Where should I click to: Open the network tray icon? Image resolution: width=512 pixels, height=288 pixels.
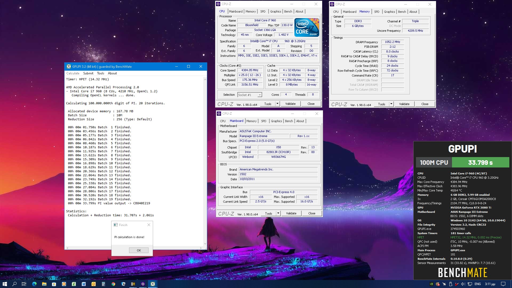[x=470, y=284]
